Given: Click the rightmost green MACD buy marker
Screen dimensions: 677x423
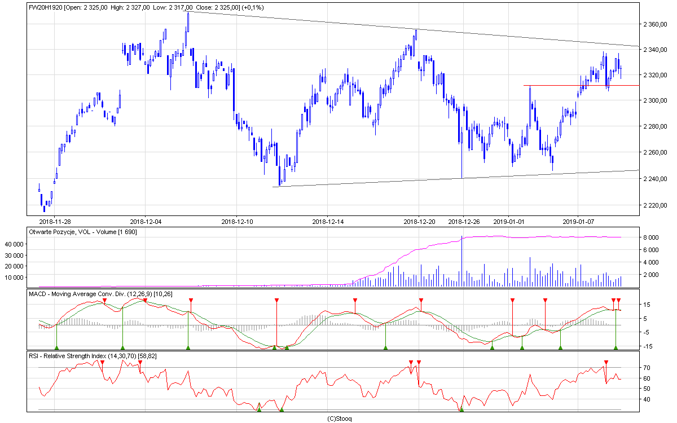Looking at the screenshot, I should click(x=616, y=348).
